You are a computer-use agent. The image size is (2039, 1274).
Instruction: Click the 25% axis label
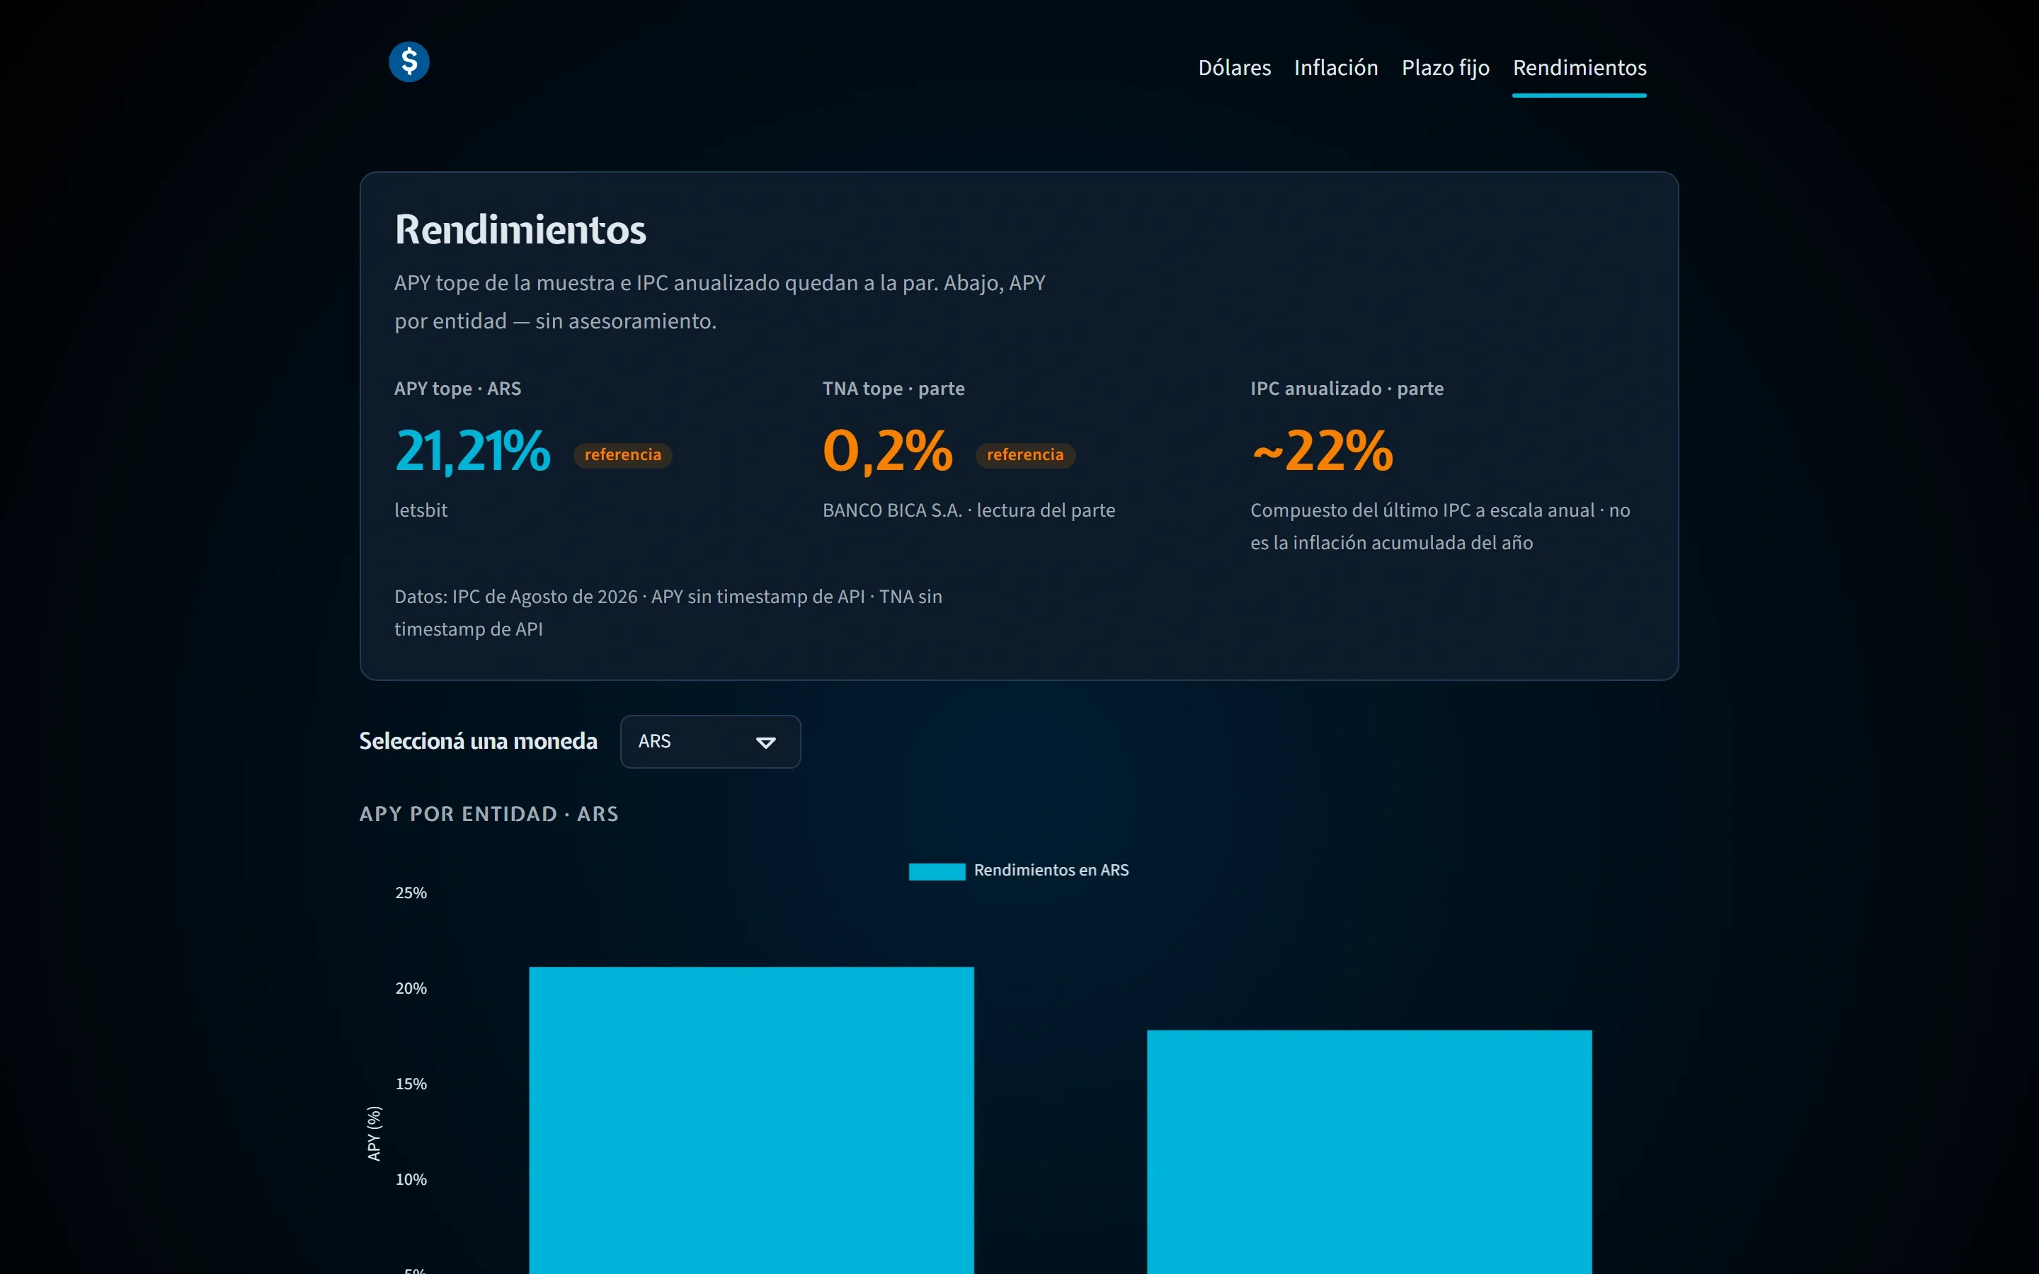tap(411, 893)
